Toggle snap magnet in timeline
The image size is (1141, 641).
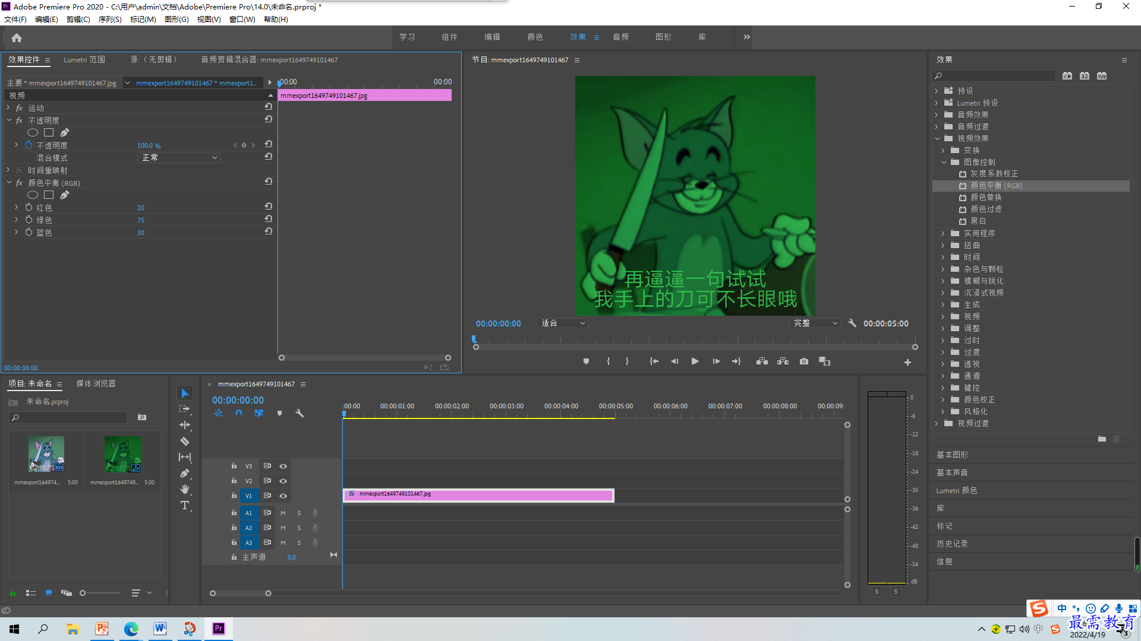point(239,413)
